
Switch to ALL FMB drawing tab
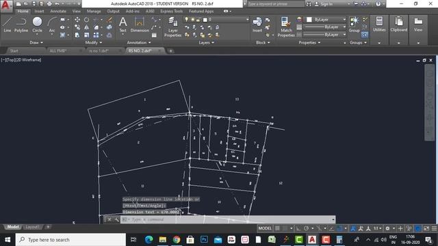[57, 51]
